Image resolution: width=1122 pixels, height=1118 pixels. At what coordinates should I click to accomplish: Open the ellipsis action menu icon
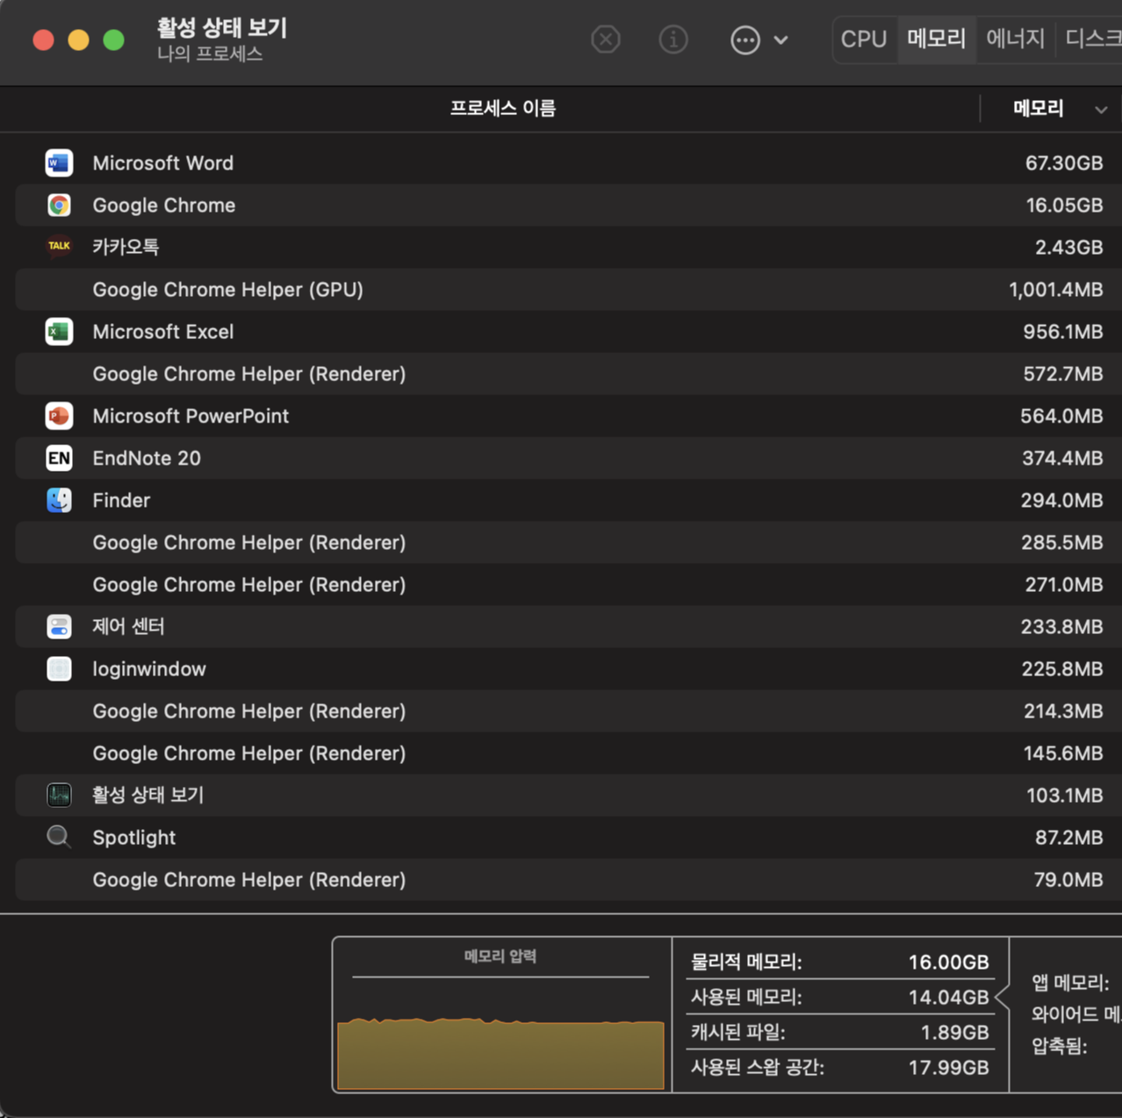click(745, 40)
